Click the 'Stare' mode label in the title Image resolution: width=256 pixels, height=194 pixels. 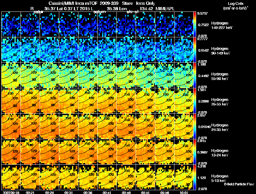[127, 3]
